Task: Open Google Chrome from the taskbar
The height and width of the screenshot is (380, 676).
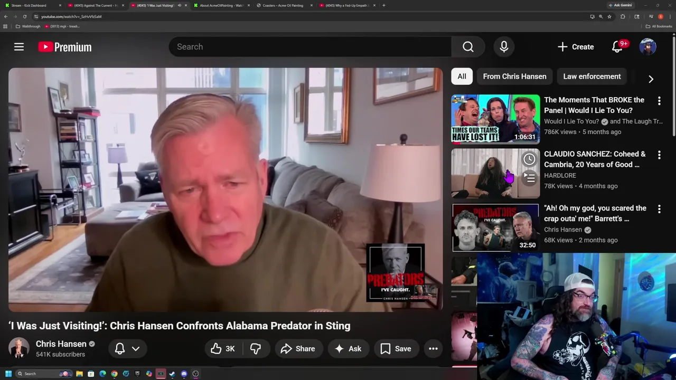Action: (114, 374)
